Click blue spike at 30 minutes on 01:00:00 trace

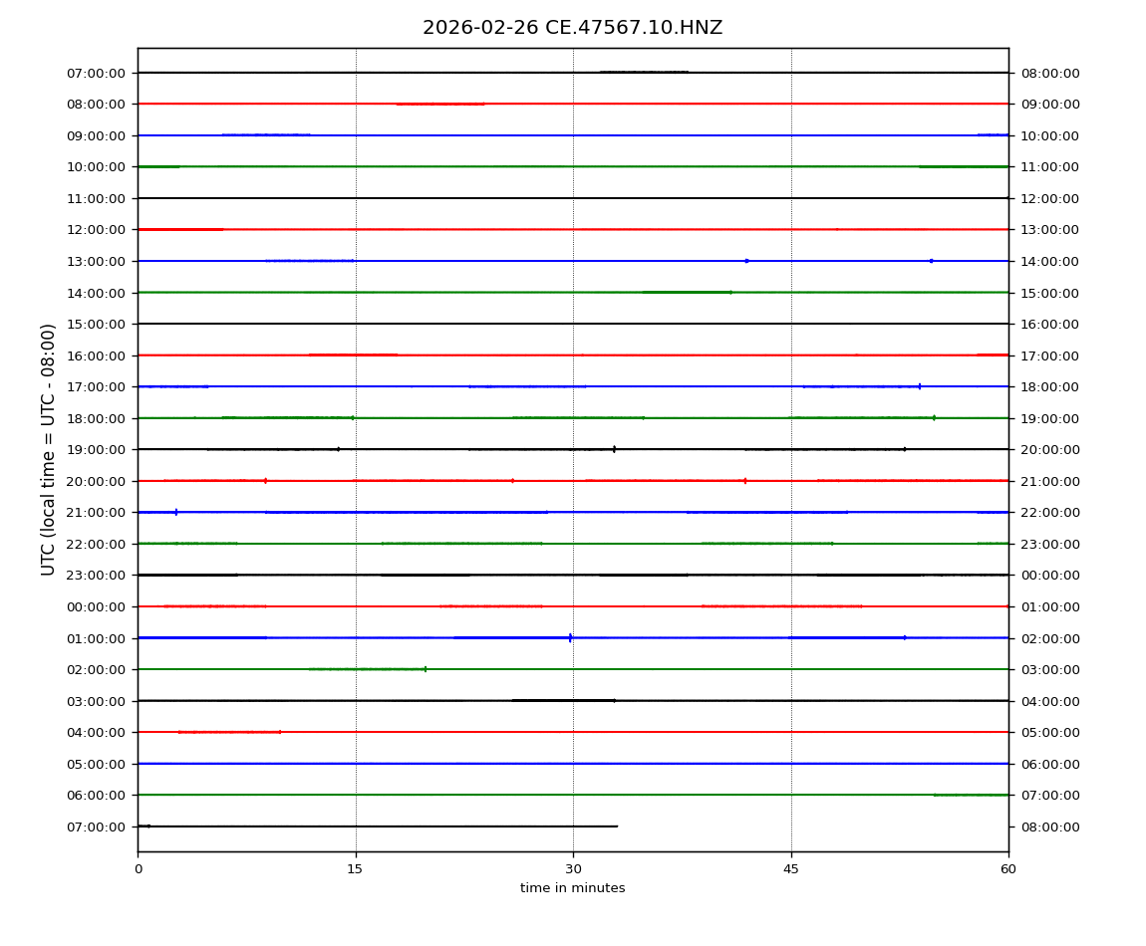570,637
